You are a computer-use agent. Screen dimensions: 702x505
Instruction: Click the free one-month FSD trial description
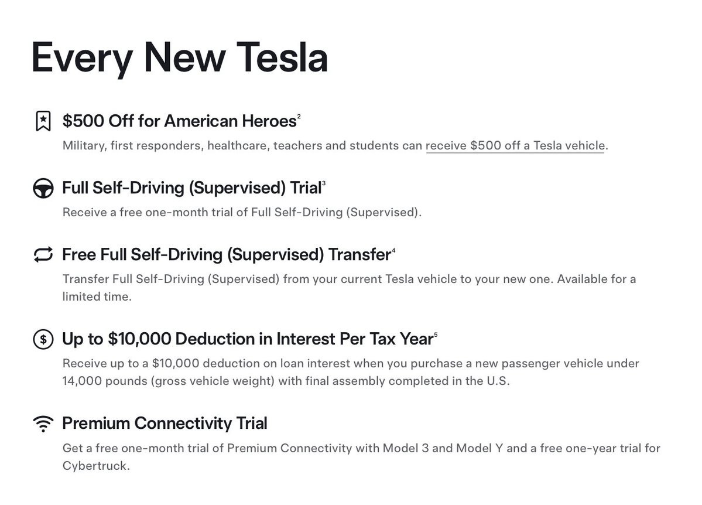click(x=242, y=212)
